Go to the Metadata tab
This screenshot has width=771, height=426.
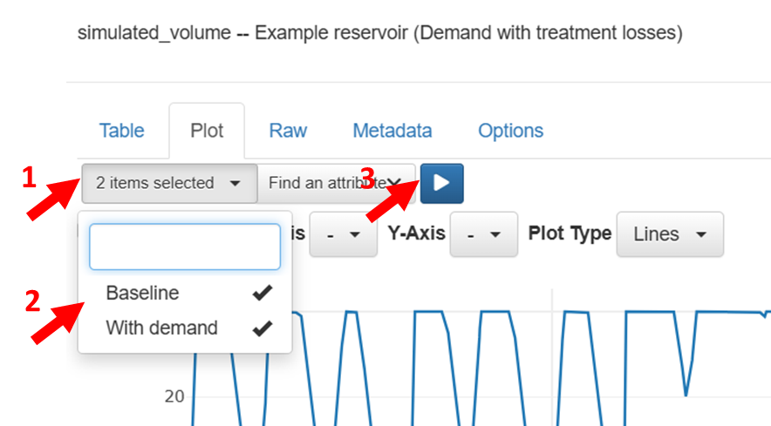392,131
